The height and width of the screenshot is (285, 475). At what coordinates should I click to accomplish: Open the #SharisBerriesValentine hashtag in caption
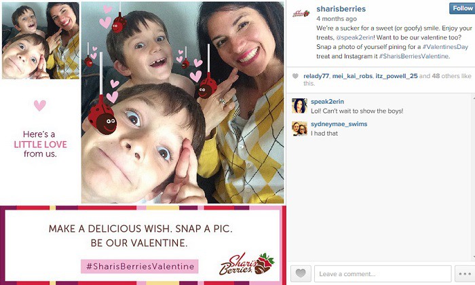pyautogui.click(x=413, y=56)
